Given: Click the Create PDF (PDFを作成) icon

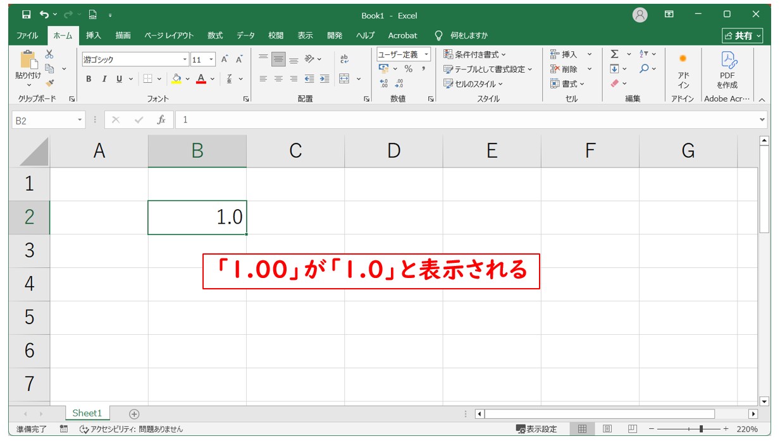Looking at the screenshot, I should [727, 70].
